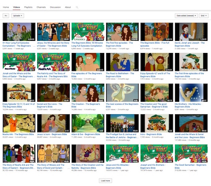Click angel thumbnail of 'The best scenes' video
This screenshot has width=211, height=186.
(x=122, y=93)
